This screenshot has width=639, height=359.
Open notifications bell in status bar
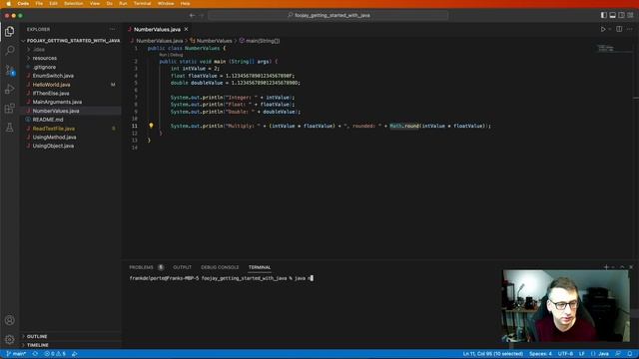click(630, 354)
